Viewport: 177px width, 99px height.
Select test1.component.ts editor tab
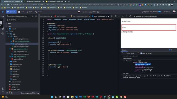(100, 16)
